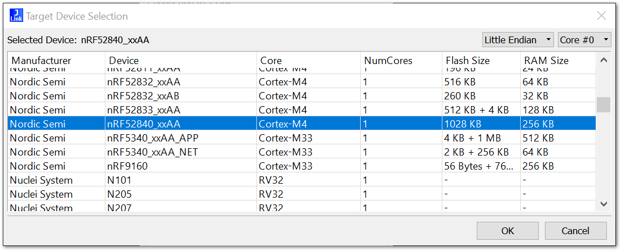
Task: Click the J-Link icon in the title bar
Action: tap(16, 16)
